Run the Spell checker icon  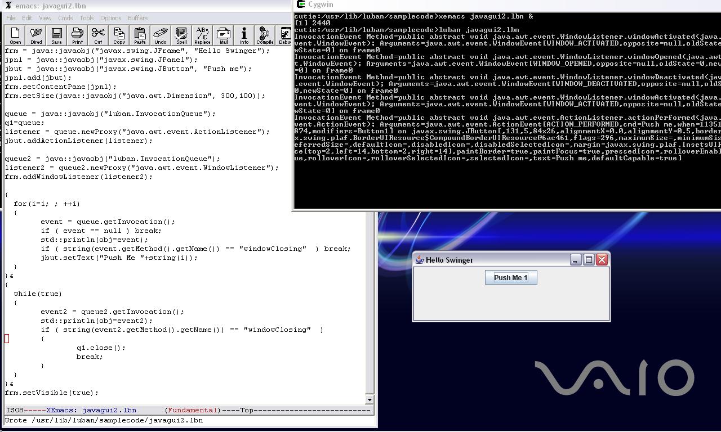(x=181, y=35)
